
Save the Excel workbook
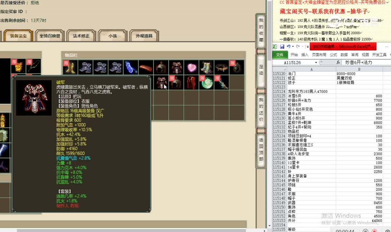coord(282,47)
